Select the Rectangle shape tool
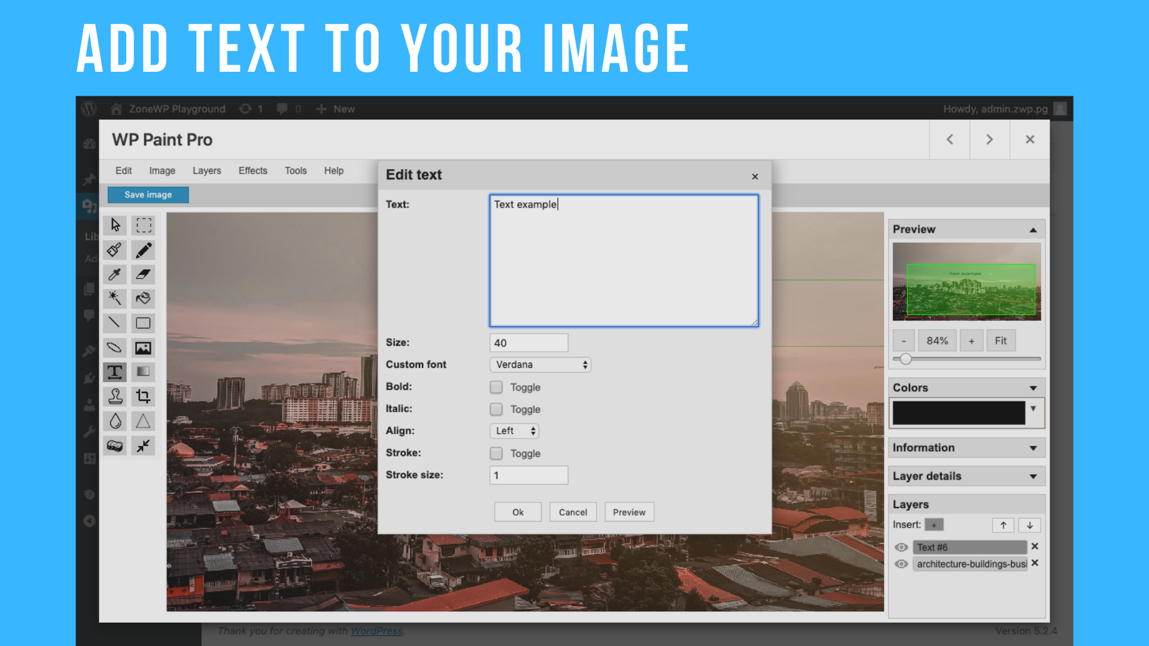1149x646 pixels. coord(144,323)
